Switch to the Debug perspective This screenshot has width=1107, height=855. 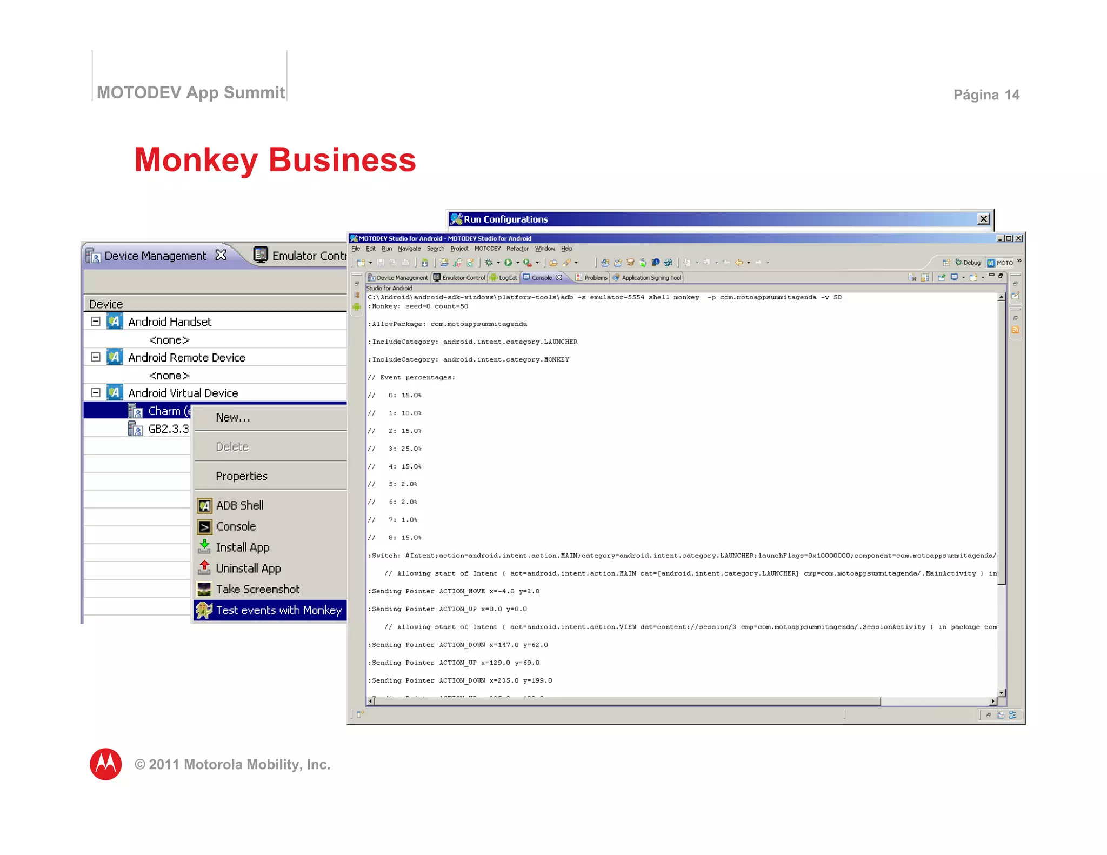(x=967, y=263)
